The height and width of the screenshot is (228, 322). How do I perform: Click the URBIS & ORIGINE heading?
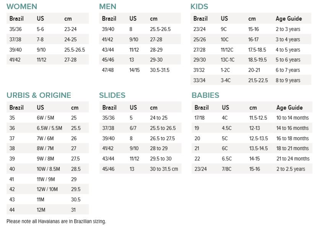click(x=39, y=95)
